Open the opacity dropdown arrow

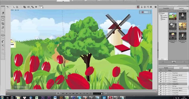coord(43,8)
